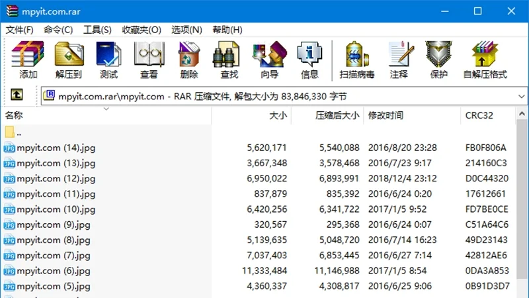The height and width of the screenshot is (298, 529).
Task: Select file mpyit.com (10).jpg
Action: click(x=56, y=209)
